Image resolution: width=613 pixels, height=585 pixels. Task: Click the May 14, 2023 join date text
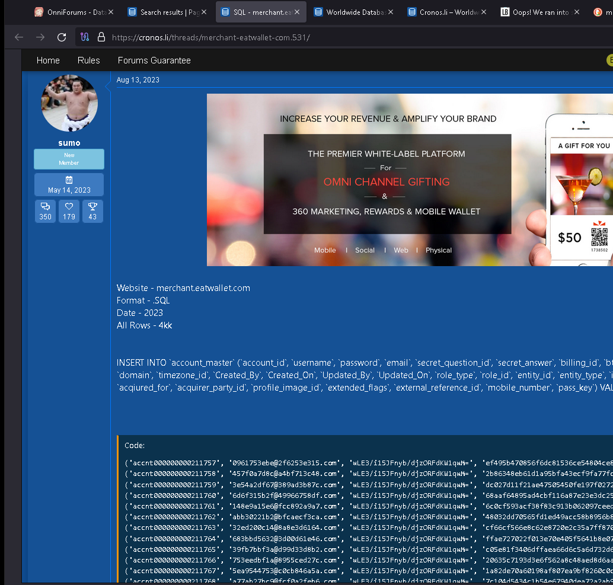click(x=69, y=190)
